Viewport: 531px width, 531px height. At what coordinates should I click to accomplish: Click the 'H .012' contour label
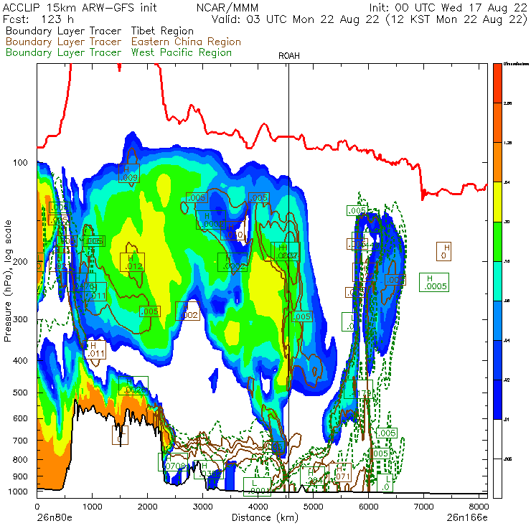(132, 262)
